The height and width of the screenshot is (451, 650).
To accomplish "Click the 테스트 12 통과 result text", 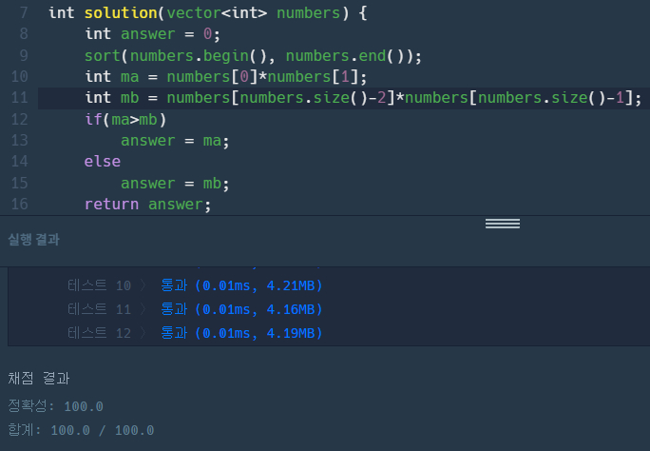I will (241, 333).
